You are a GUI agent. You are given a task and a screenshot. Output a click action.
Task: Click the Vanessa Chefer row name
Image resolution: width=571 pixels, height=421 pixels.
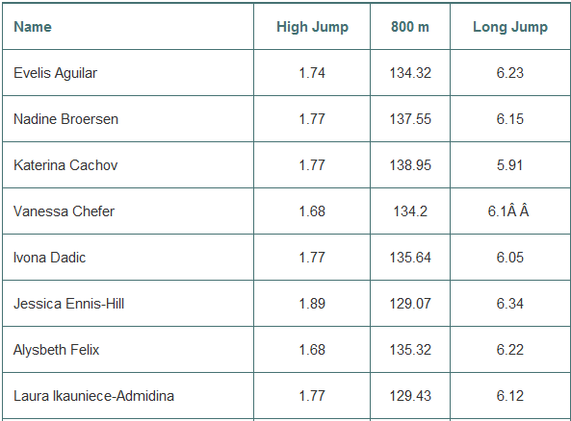(x=65, y=211)
